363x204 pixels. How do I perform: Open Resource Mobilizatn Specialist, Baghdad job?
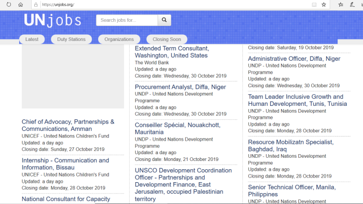pyautogui.click(x=291, y=145)
